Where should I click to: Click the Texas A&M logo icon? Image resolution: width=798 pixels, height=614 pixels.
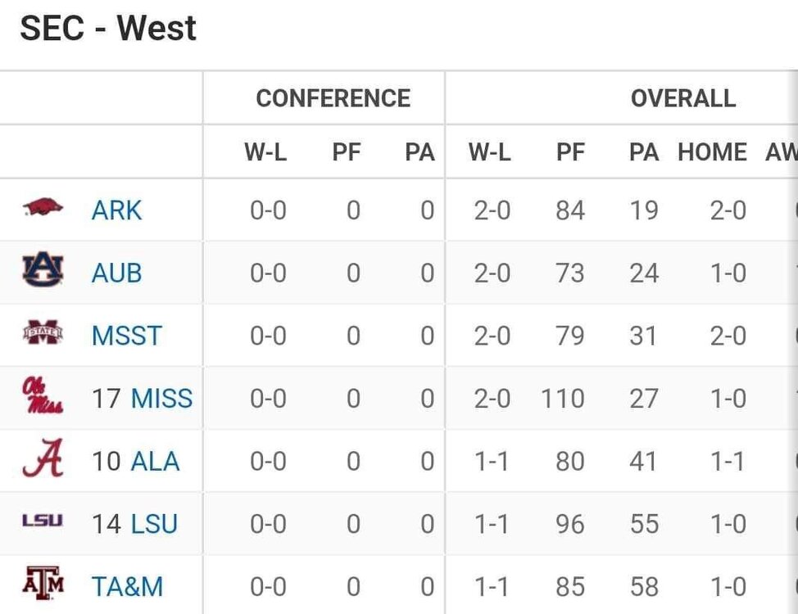point(43,585)
